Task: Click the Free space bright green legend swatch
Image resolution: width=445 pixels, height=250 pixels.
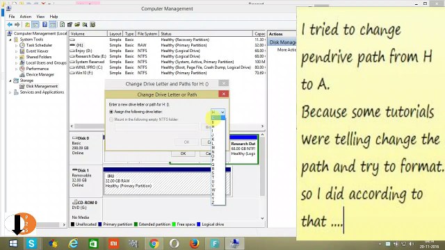Action: [x=174, y=224]
